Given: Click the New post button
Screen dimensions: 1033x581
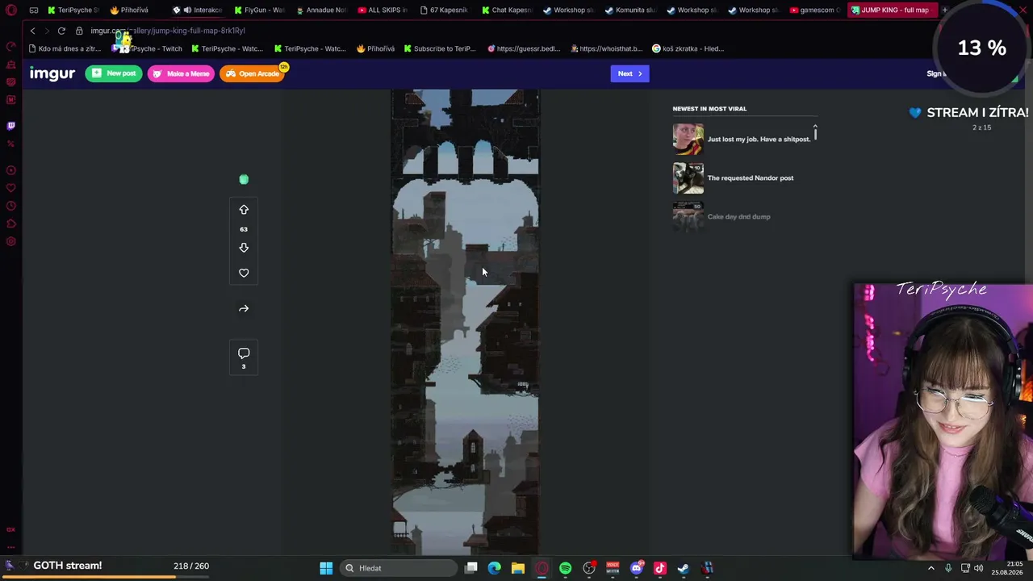Looking at the screenshot, I should pos(114,73).
